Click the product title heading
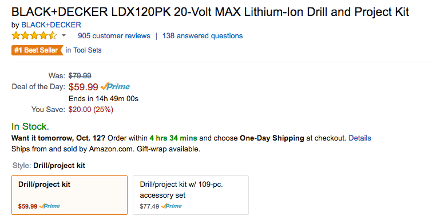Screen dimensions: 448x220 [211, 12]
